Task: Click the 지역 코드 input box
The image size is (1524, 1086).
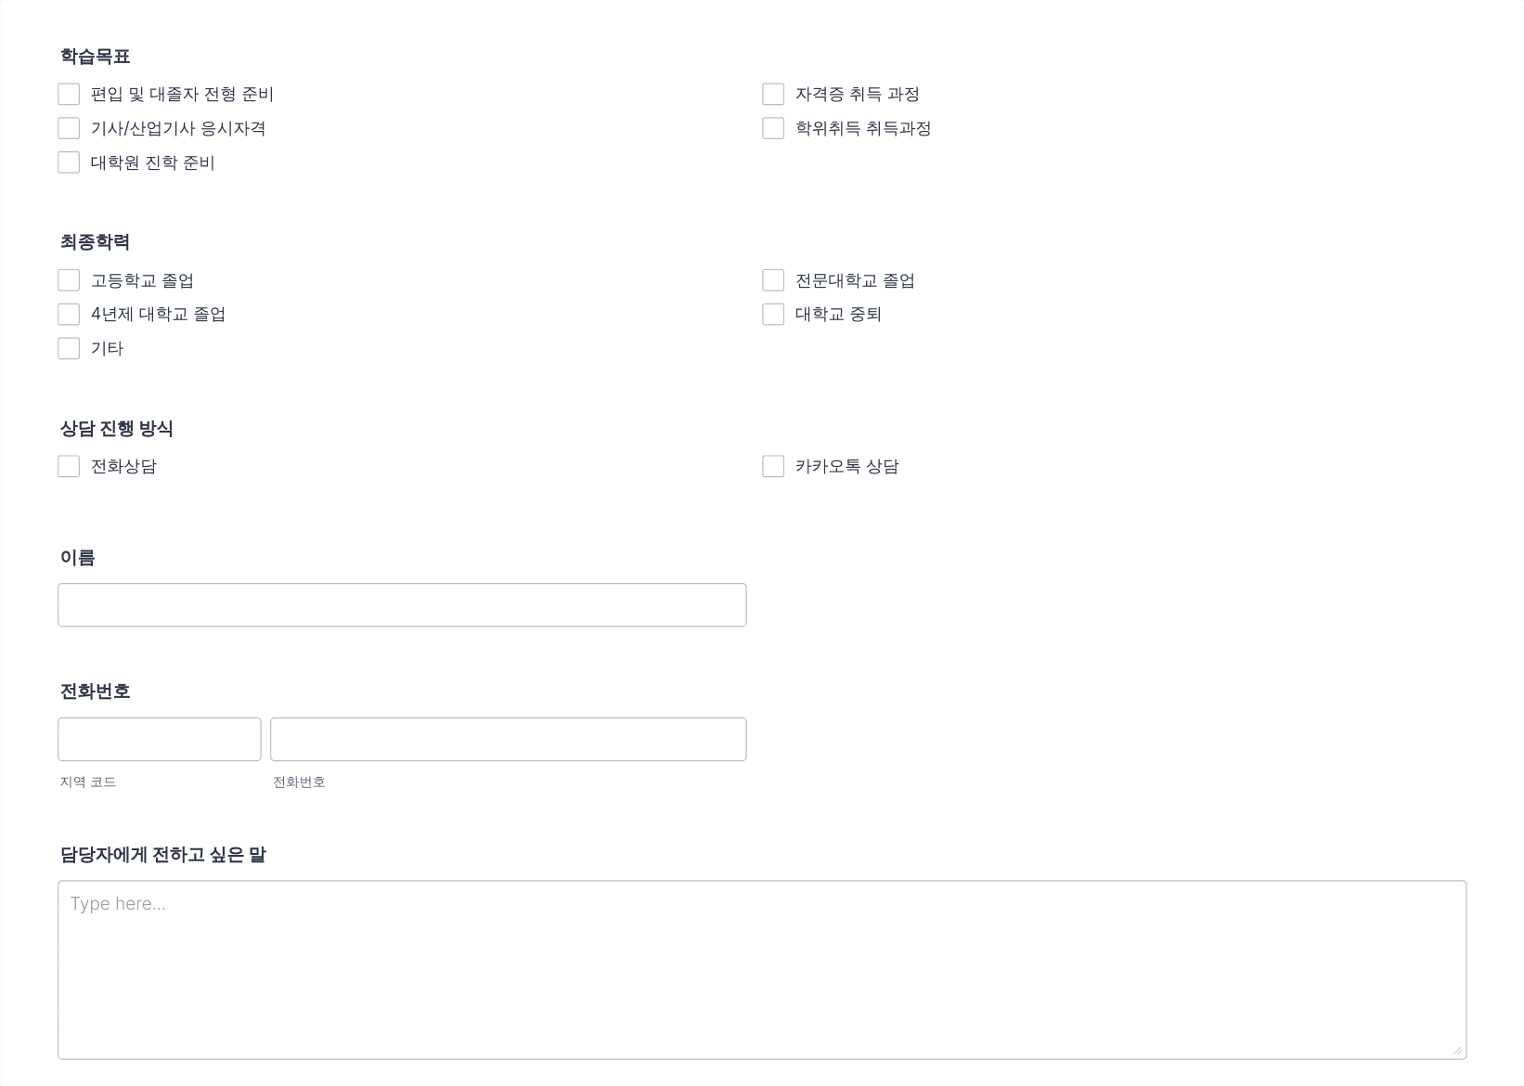Action: point(160,739)
